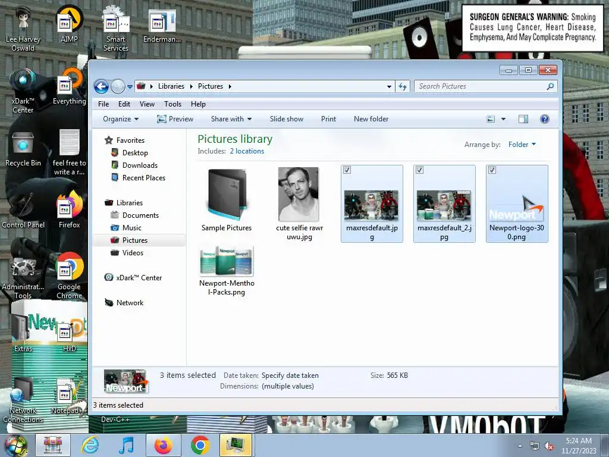The height and width of the screenshot is (457, 609).
Task: Create a New folder
Action: pyautogui.click(x=371, y=119)
